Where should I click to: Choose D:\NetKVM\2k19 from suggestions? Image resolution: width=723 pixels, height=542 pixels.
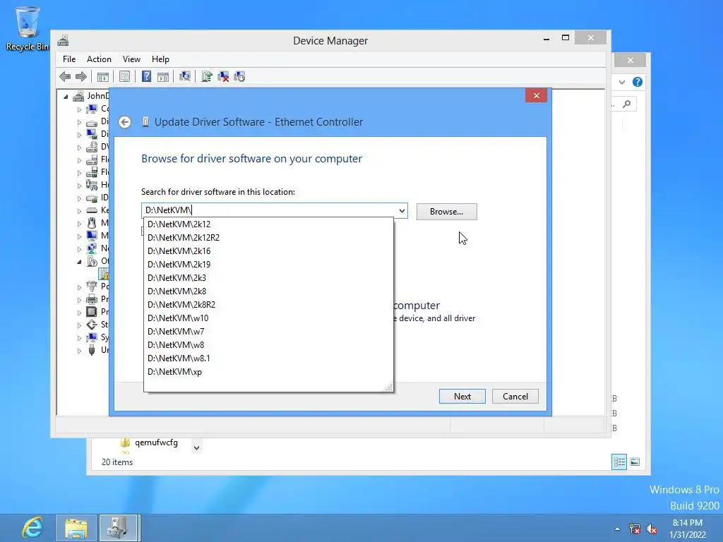coord(268,264)
